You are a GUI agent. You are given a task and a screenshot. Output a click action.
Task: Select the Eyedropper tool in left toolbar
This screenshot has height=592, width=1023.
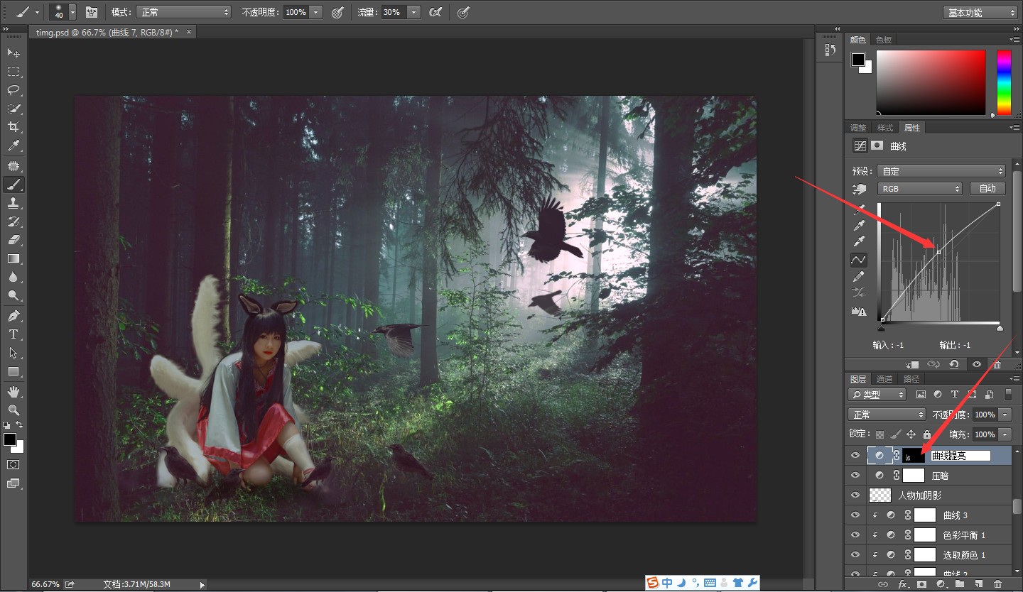point(13,146)
